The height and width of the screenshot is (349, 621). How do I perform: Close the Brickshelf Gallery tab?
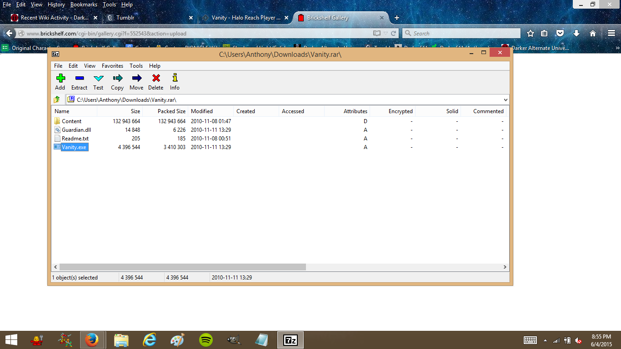coord(382,18)
